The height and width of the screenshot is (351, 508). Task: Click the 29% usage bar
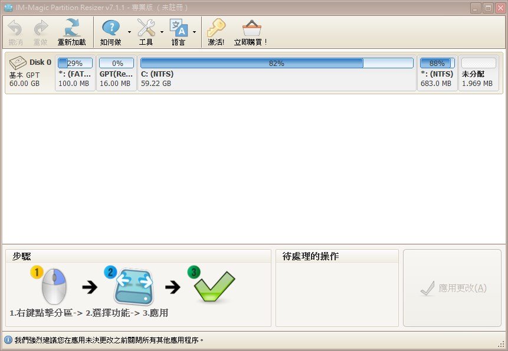click(x=75, y=63)
